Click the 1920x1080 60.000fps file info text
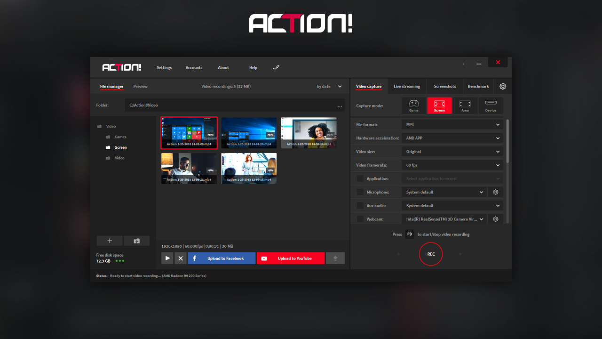Screen dimensions: 602x339 (197, 246)
